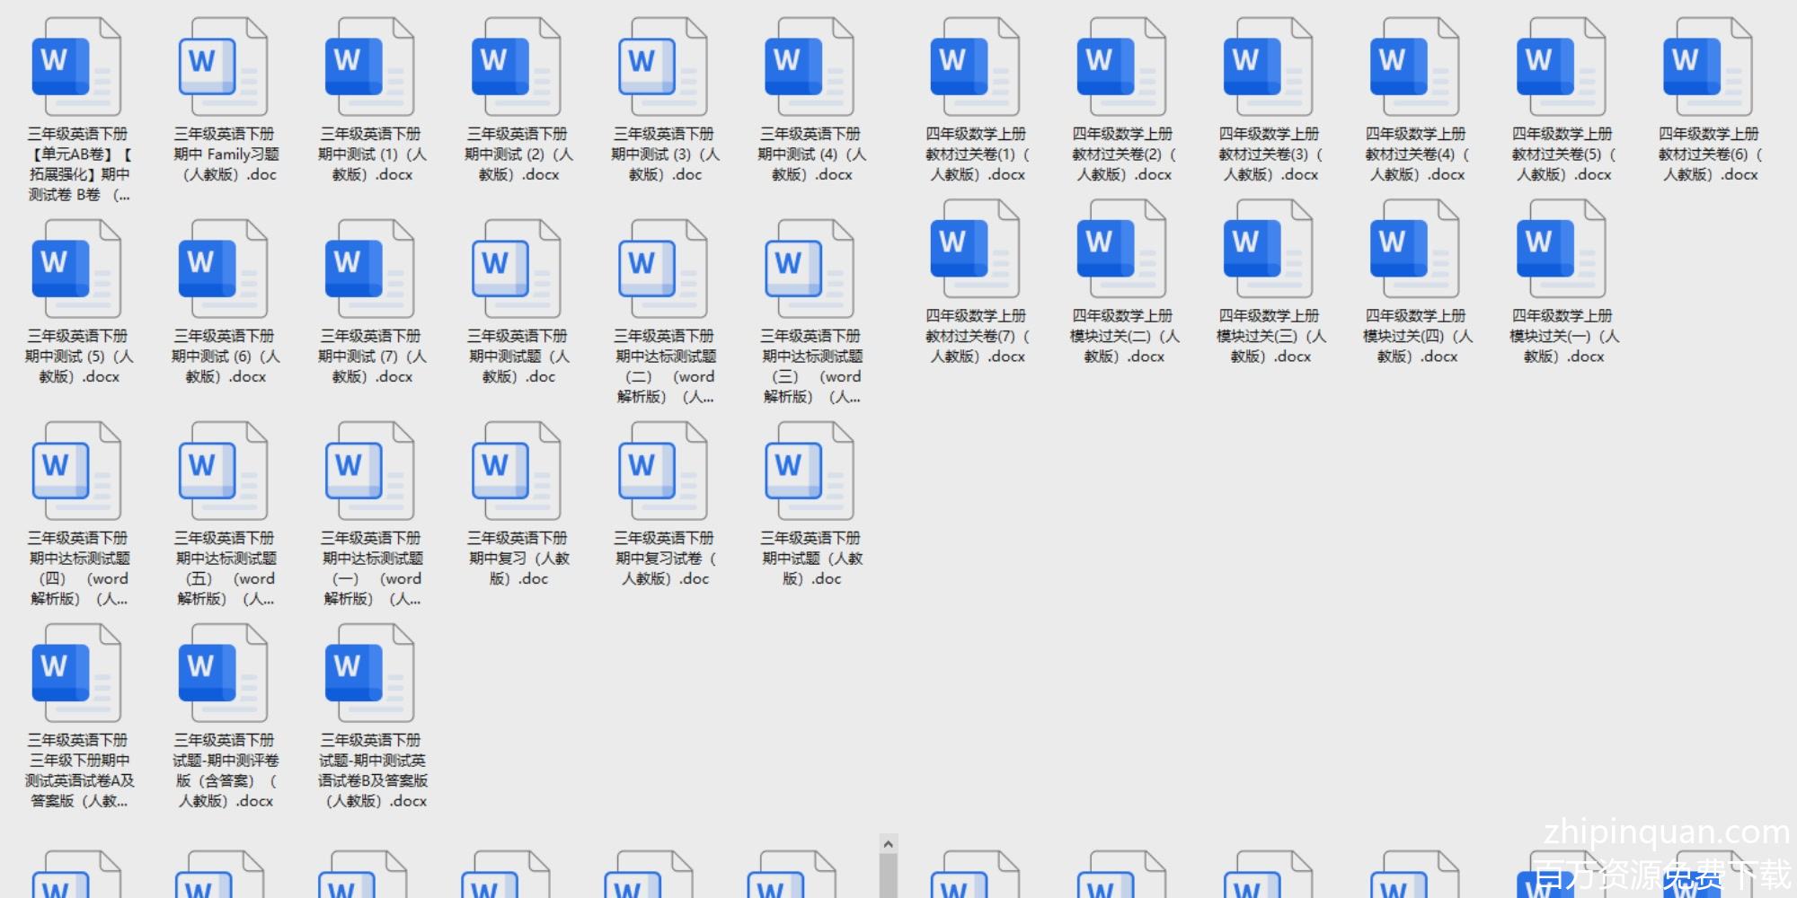Click the 期中复习试卷 doc file icon

tap(663, 471)
